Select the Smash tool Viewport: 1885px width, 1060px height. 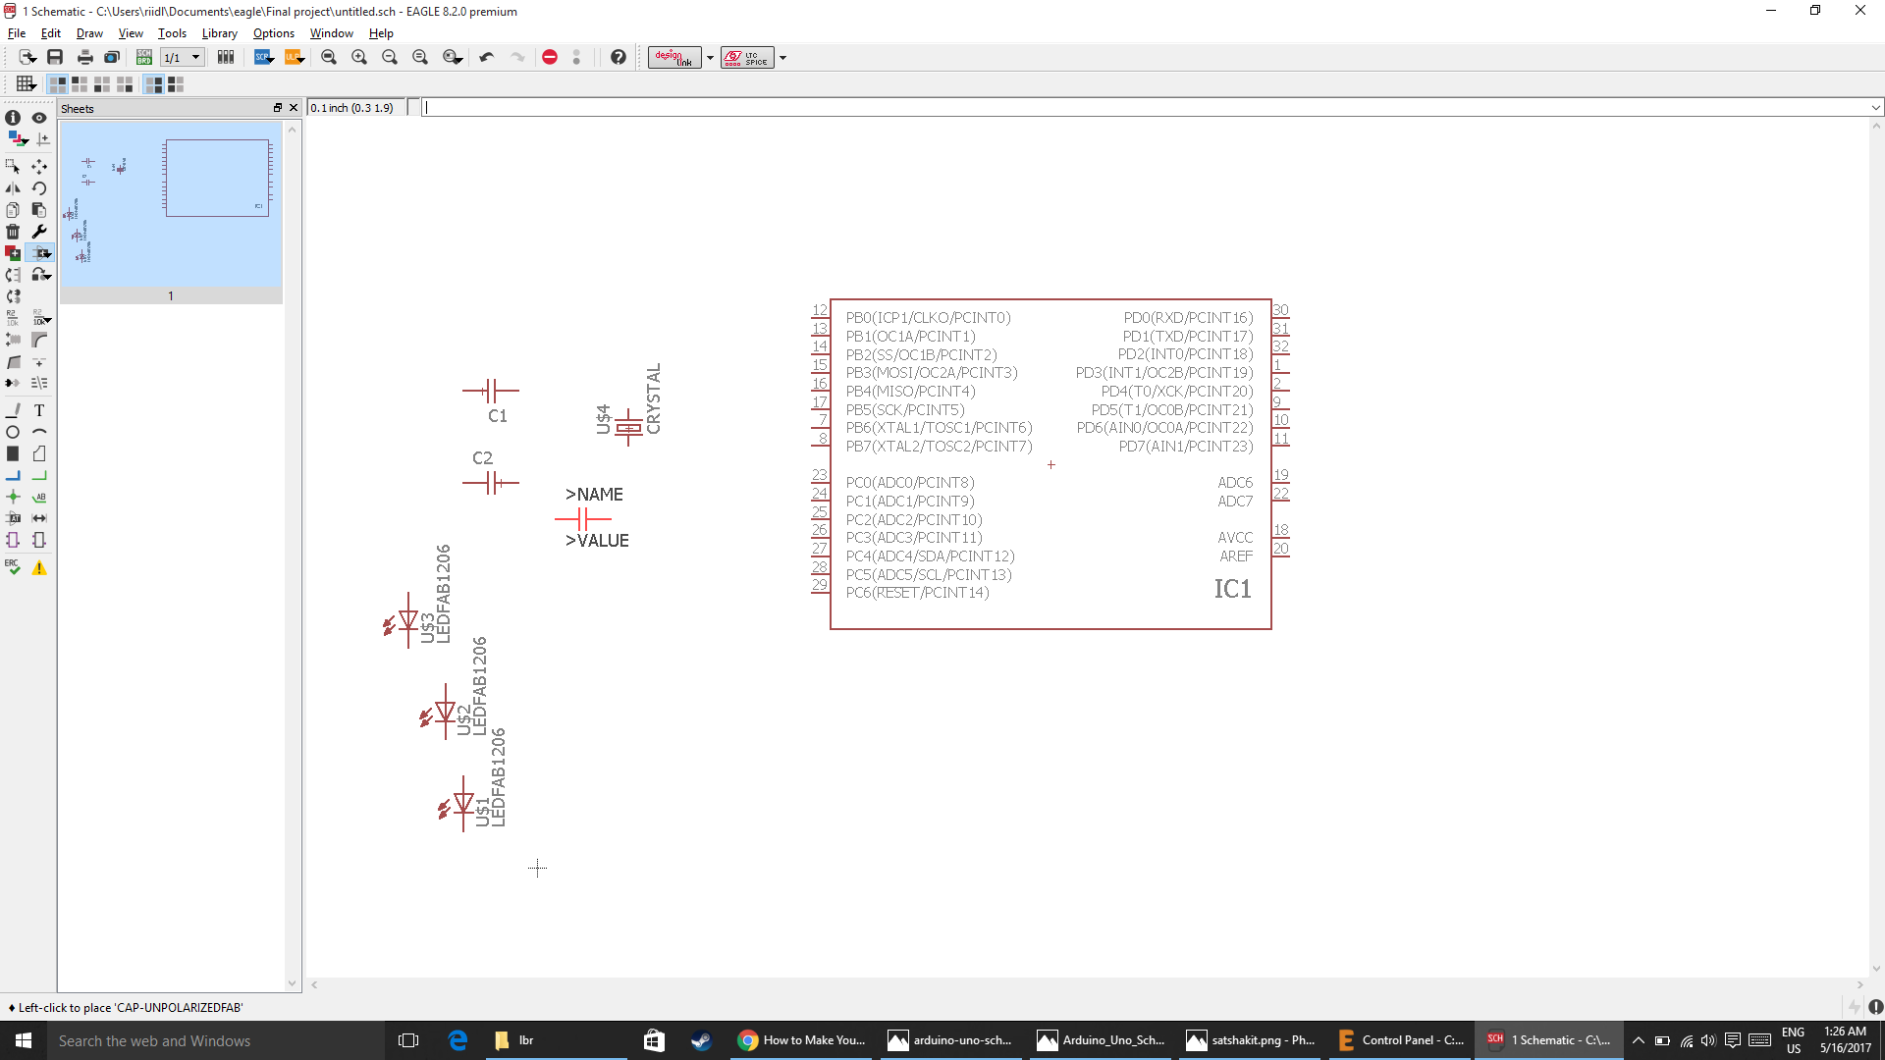tap(13, 340)
